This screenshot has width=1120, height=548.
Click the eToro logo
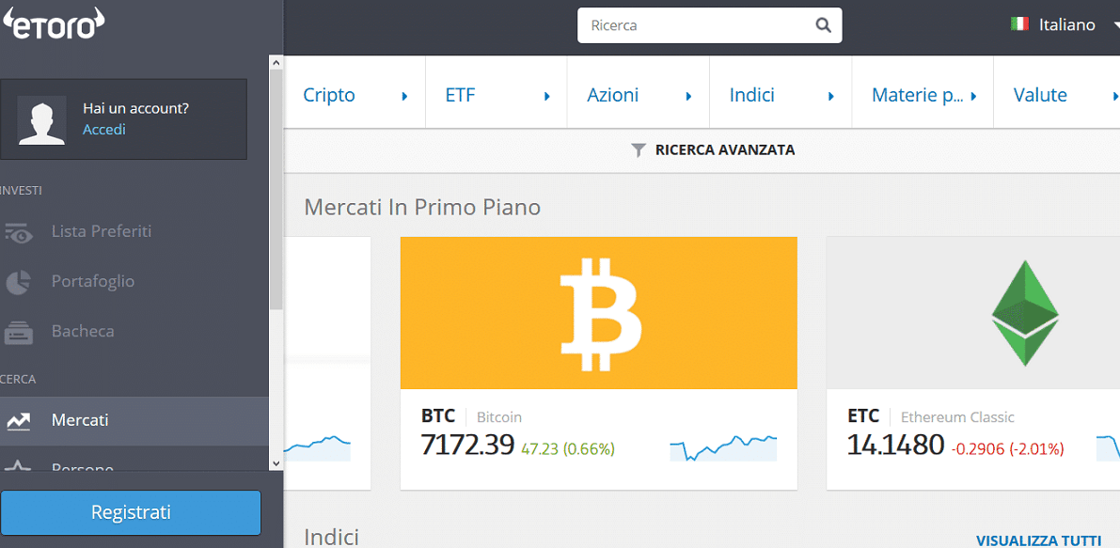click(x=55, y=23)
